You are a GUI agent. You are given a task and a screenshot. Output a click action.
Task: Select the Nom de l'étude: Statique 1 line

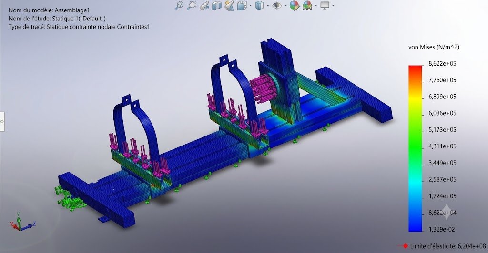coord(57,19)
